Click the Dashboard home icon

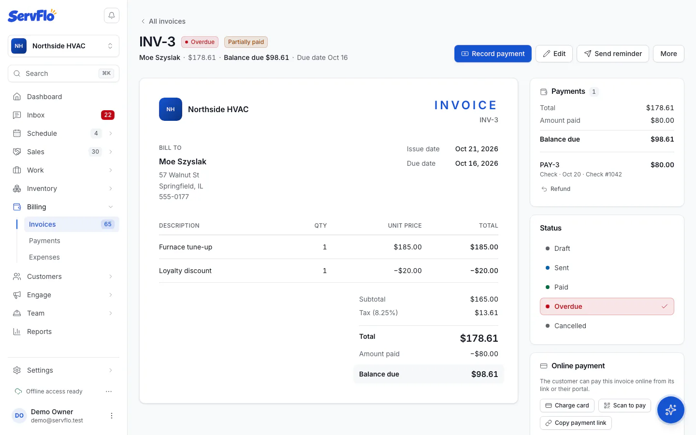pos(17,97)
